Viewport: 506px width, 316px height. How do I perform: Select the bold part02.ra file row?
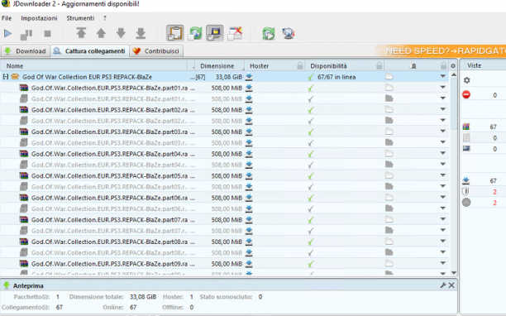coord(224,110)
